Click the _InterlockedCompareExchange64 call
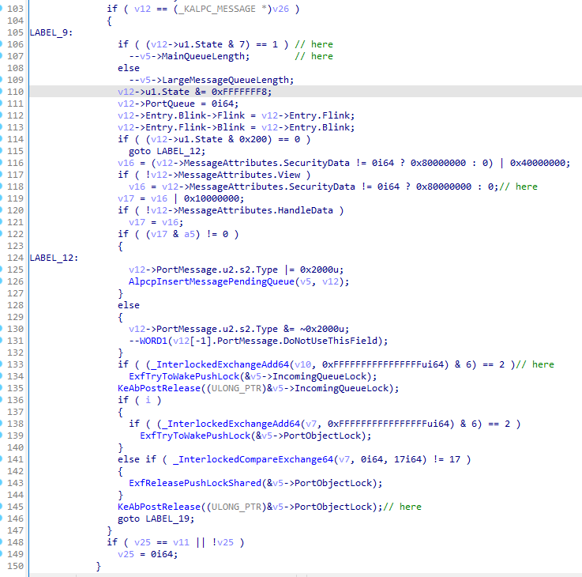 coord(253,459)
